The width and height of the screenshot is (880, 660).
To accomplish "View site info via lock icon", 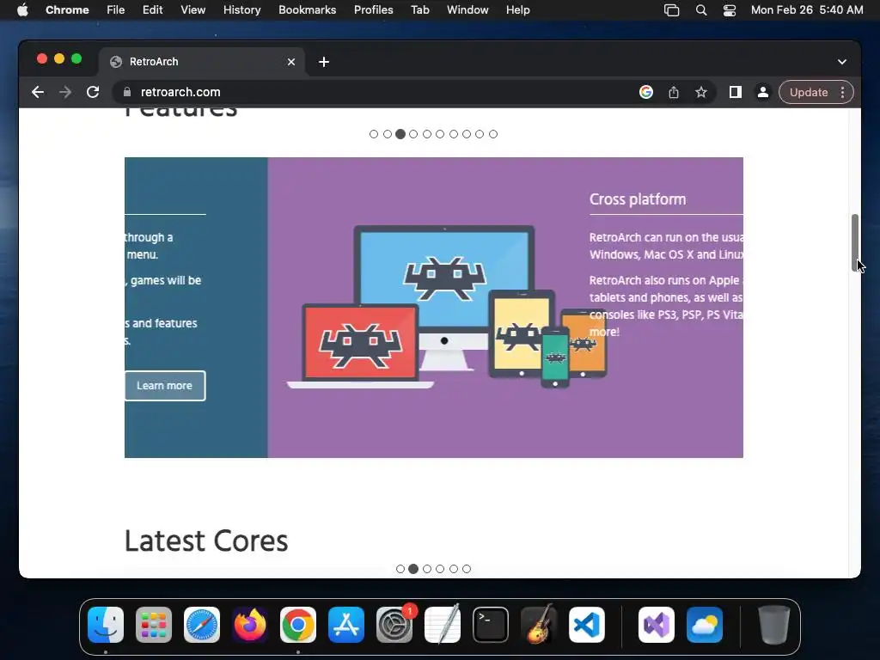I will (127, 92).
